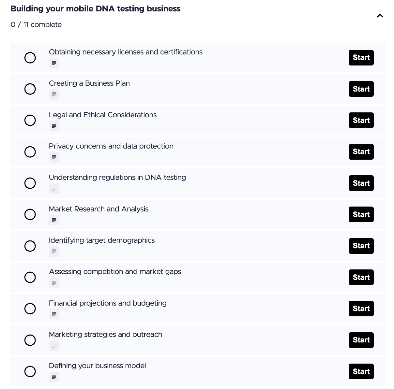The height and width of the screenshot is (389, 394).
Task: Collapse the Building your mobile DNA testing section
Action: (380, 15)
